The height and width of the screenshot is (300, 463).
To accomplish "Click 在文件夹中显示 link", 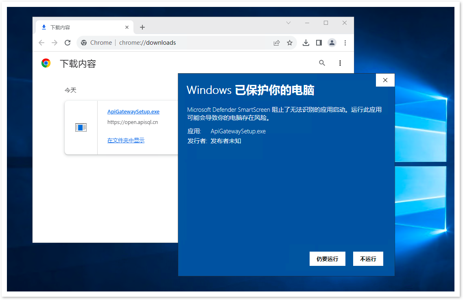I will [x=126, y=140].
